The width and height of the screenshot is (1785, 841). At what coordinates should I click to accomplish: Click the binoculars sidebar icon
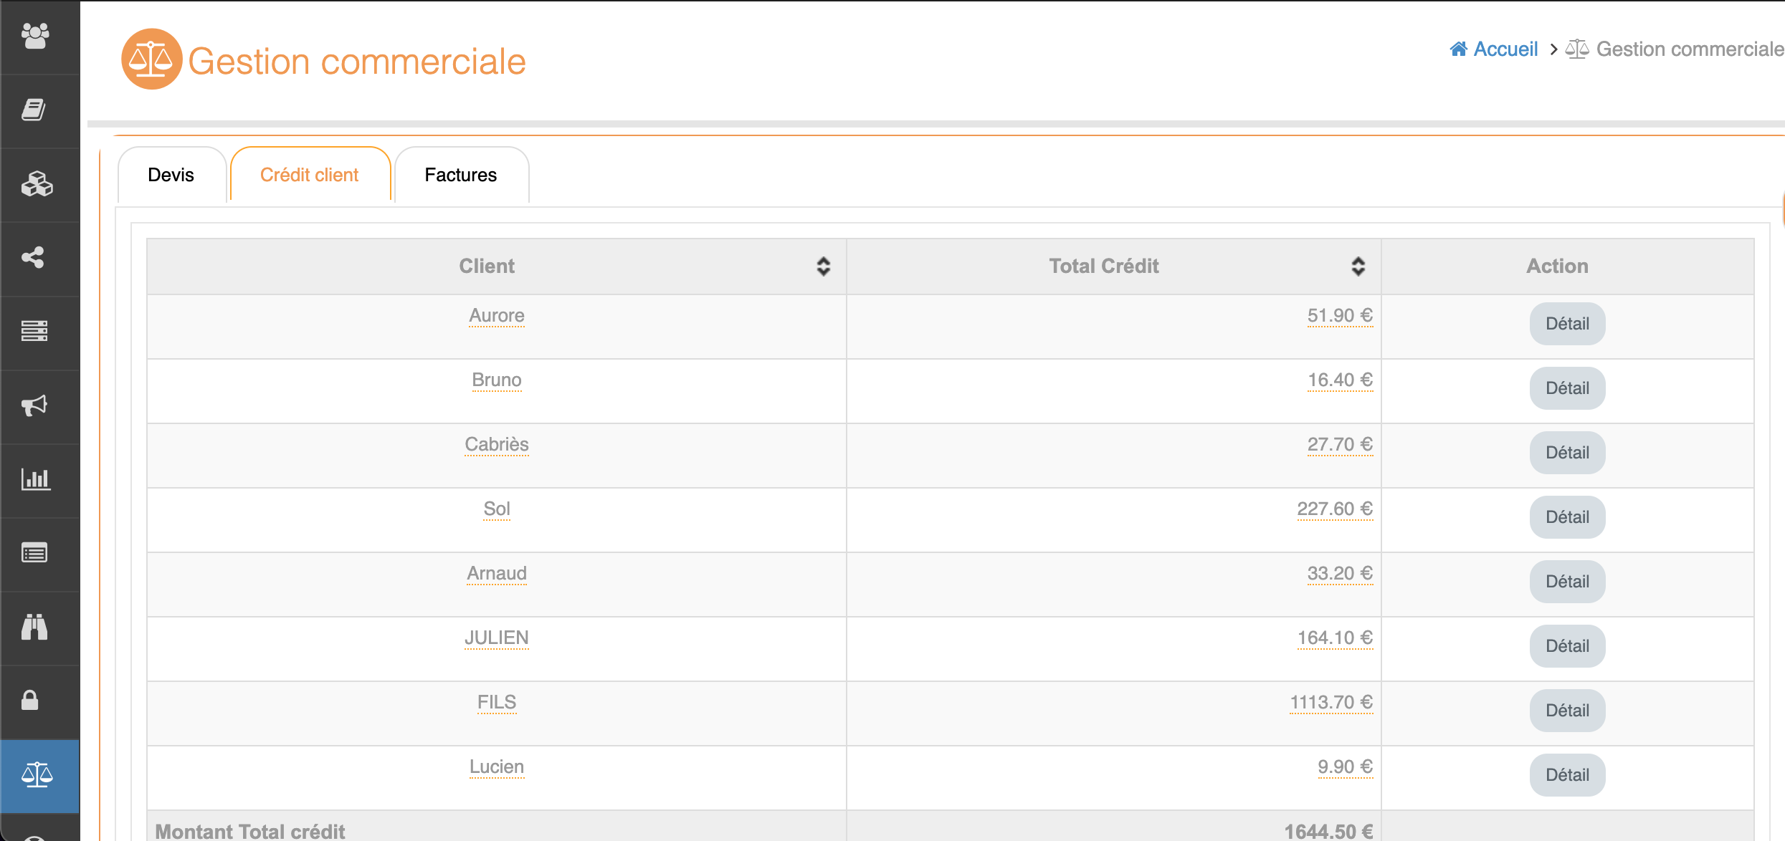(x=34, y=627)
